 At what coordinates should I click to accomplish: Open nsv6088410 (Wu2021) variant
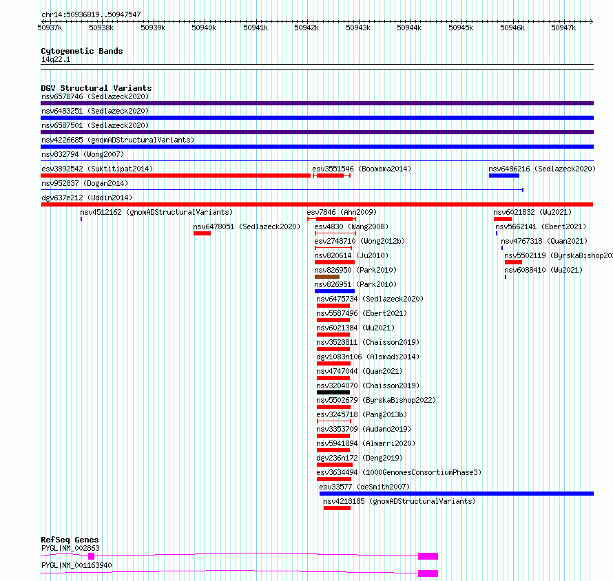point(543,270)
